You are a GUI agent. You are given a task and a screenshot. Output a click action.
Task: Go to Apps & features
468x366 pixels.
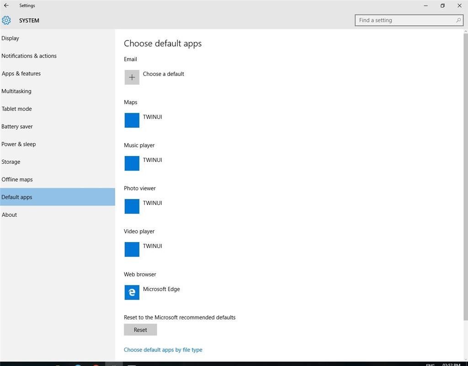pyautogui.click(x=57, y=74)
